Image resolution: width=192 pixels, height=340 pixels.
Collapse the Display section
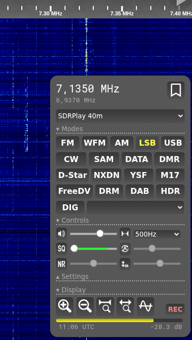(71, 290)
